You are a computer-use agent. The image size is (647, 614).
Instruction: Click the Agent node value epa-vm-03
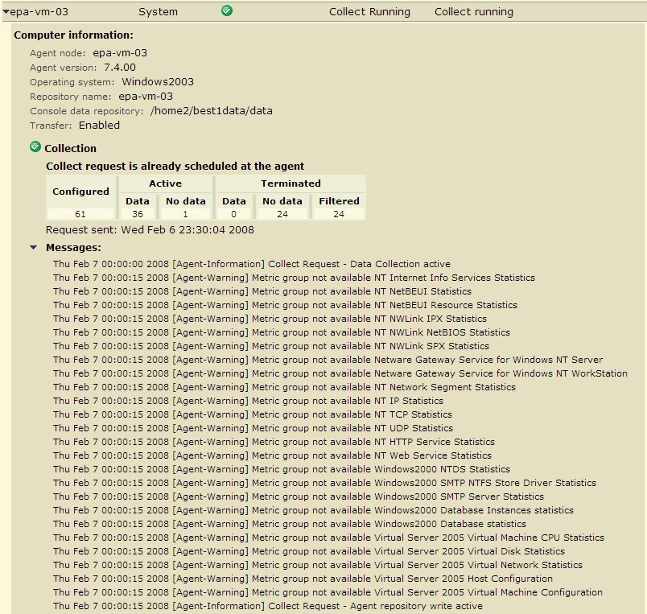coord(120,53)
